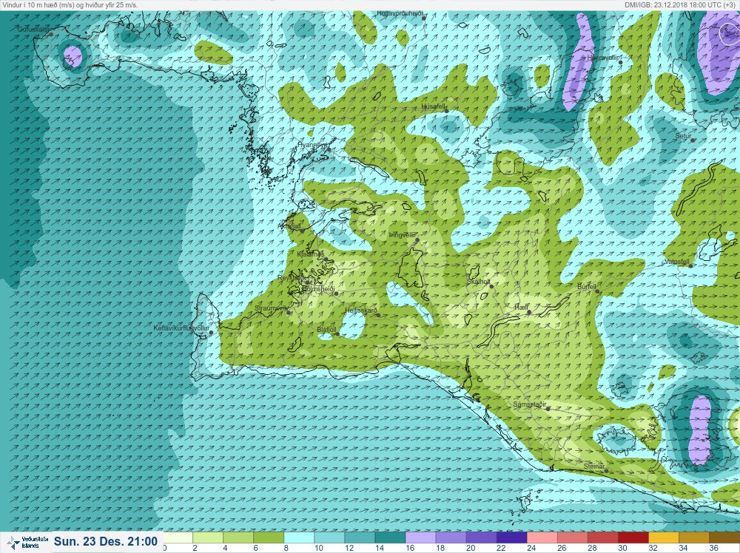Image resolution: width=740 pixels, height=553 pixels.
Task: Select the Bláfjöll station label
Action: [326, 330]
